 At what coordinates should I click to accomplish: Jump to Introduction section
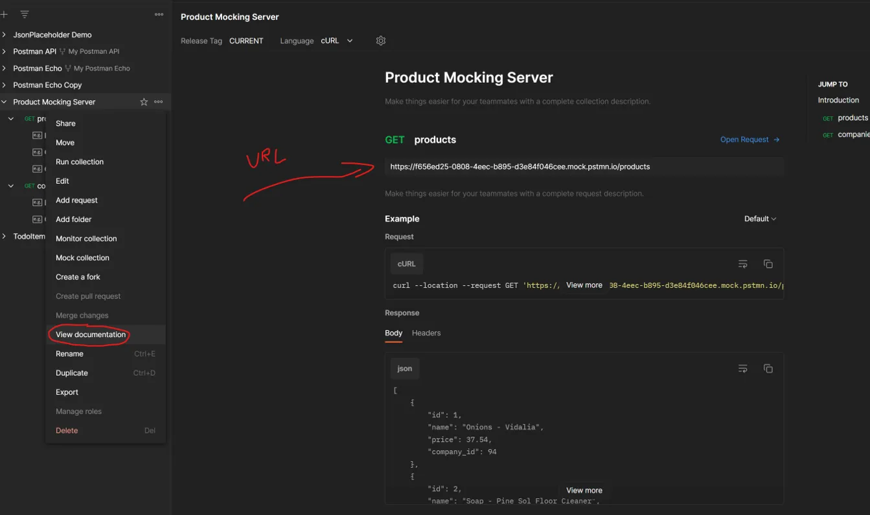(x=838, y=100)
